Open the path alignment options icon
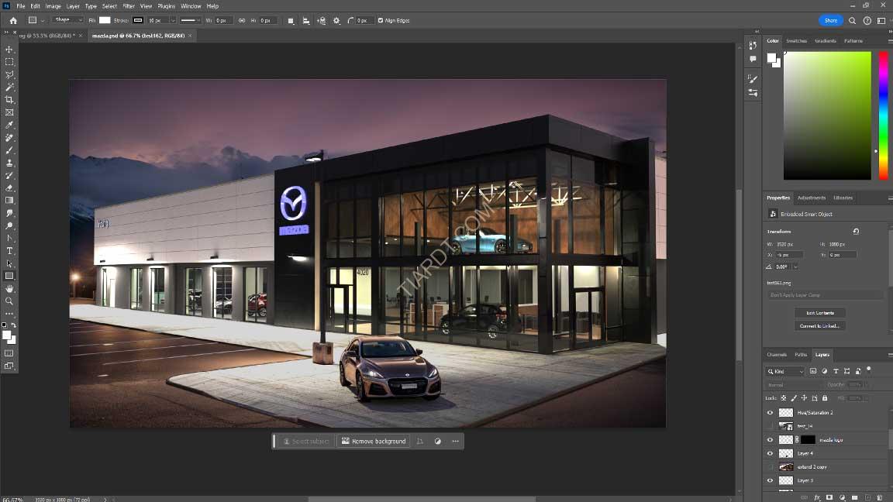 pyautogui.click(x=306, y=20)
